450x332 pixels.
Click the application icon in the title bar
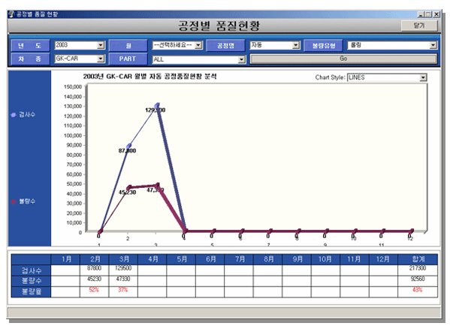coord(11,14)
